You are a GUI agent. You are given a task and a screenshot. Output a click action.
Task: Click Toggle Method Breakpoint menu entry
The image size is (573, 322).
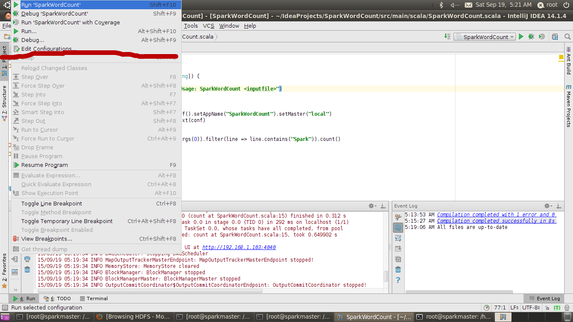(x=96, y=212)
